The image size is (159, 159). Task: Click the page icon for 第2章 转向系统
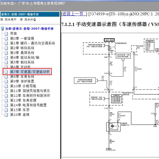[6, 48]
